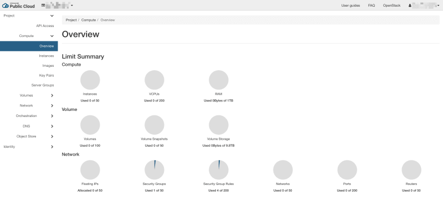The image size is (443, 202).
Task: Click the Compute breadcrumb link
Action: [x=89, y=20]
